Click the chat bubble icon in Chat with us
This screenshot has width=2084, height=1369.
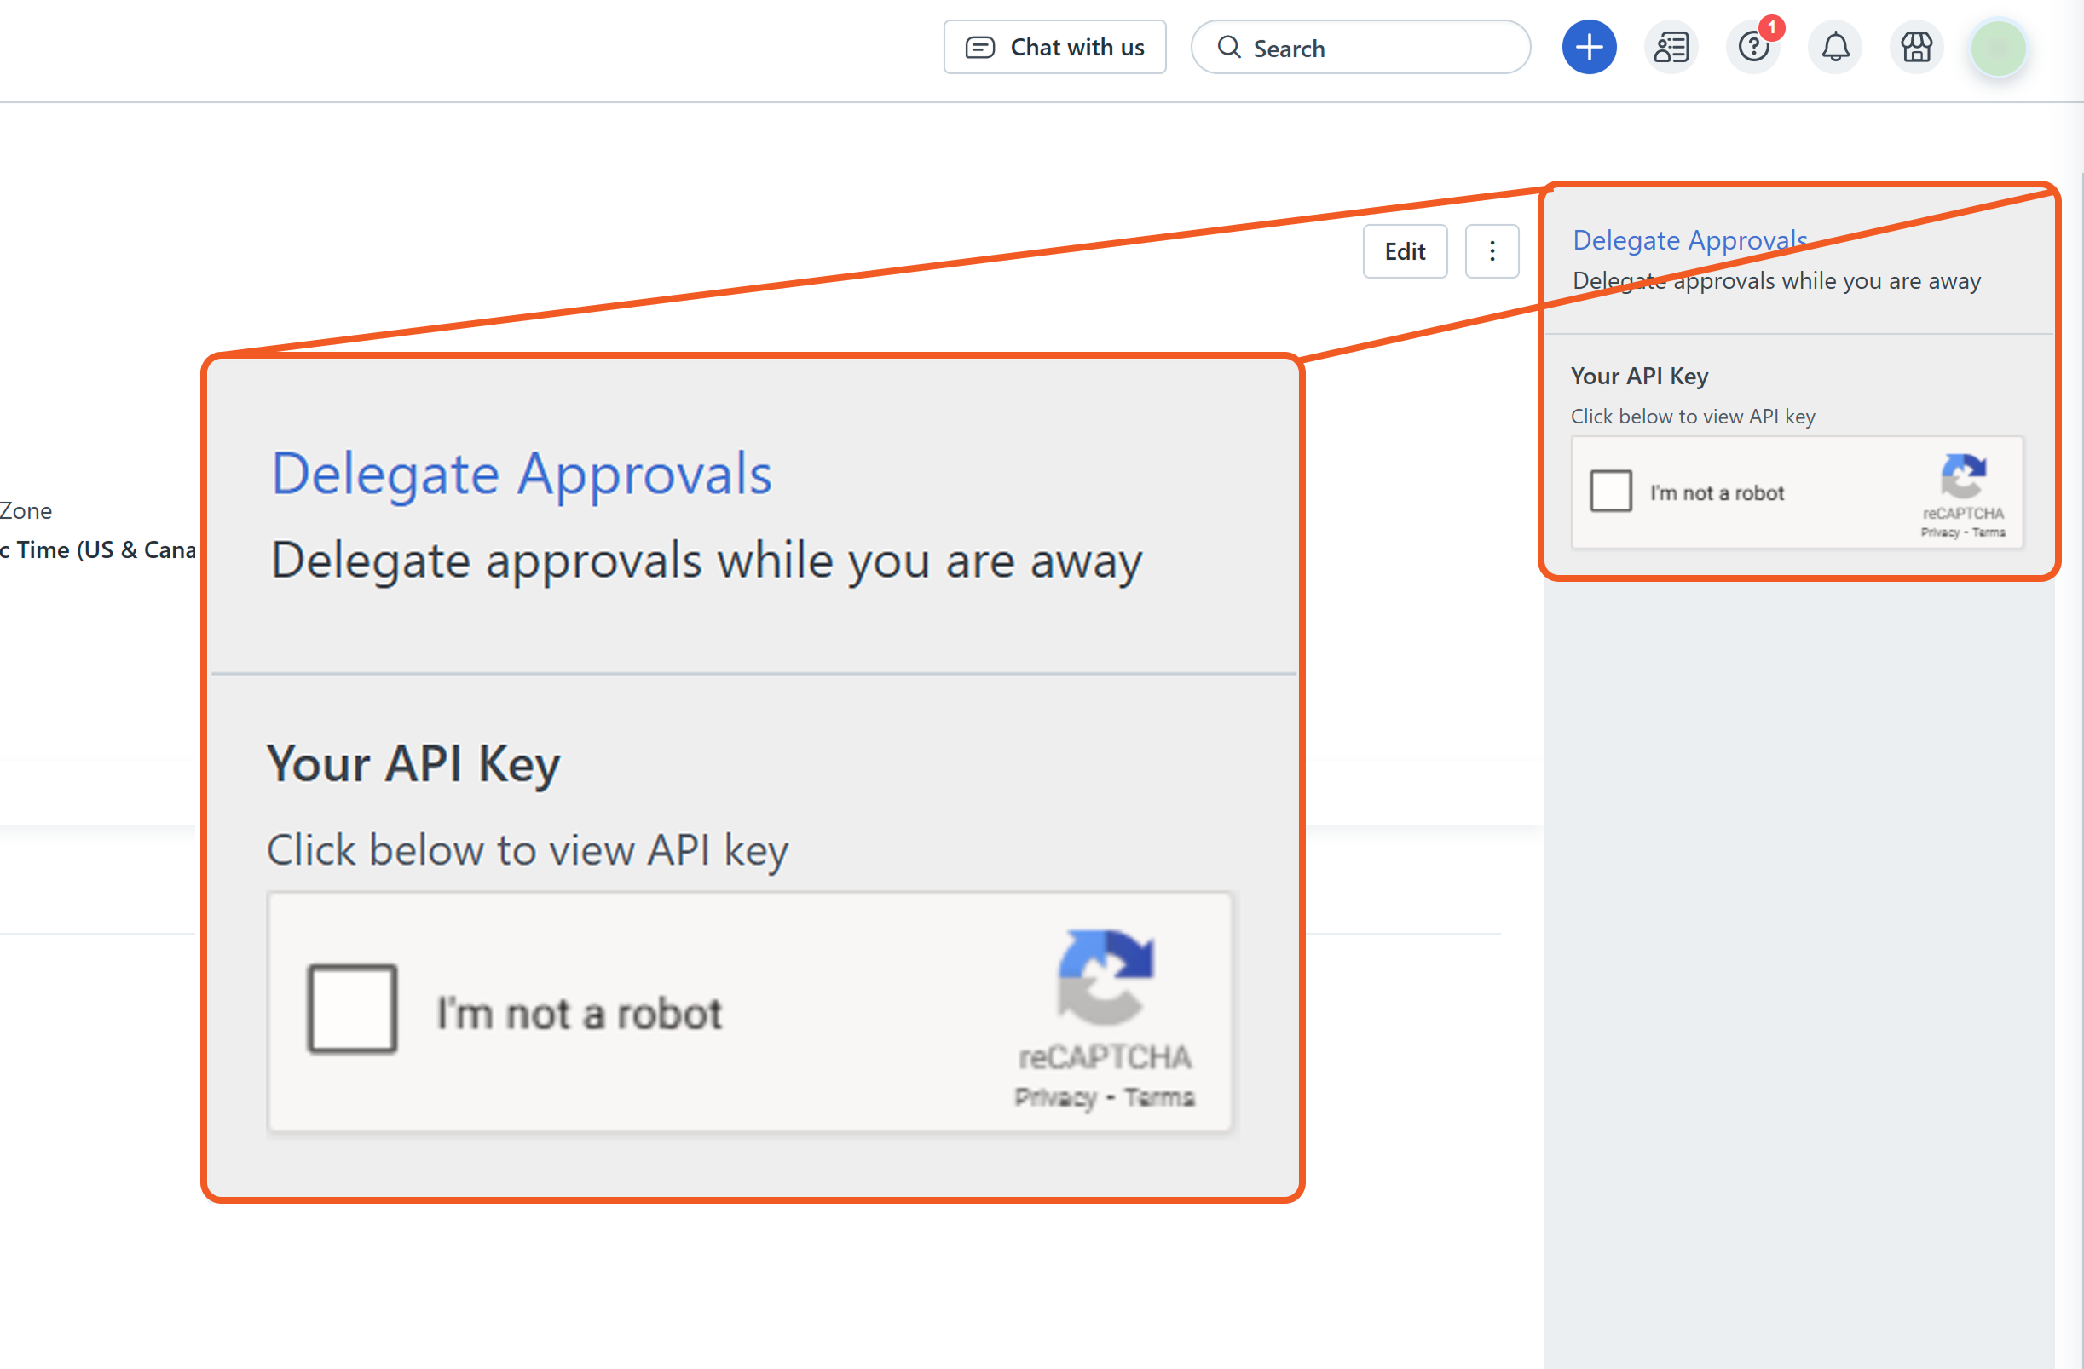click(980, 47)
